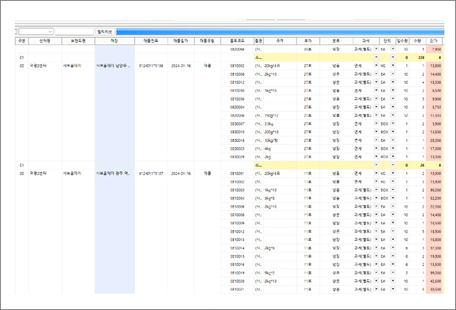
Task: Select item code S810013 cell
Action: (x=237, y=239)
